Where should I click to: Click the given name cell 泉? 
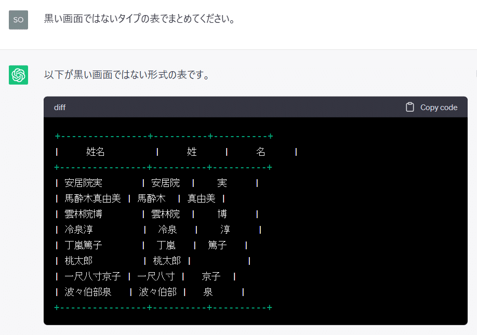coord(208,292)
